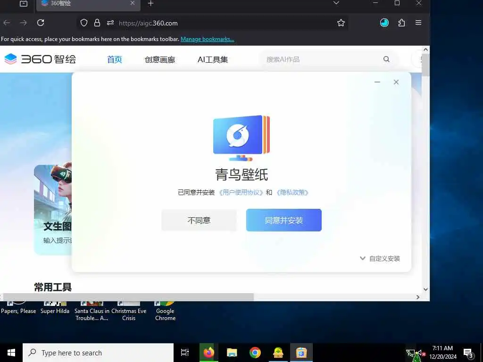Image resolution: width=483 pixels, height=362 pixels.
Task: Bookmark this page with the star icon
Action: tap(341, 23)
